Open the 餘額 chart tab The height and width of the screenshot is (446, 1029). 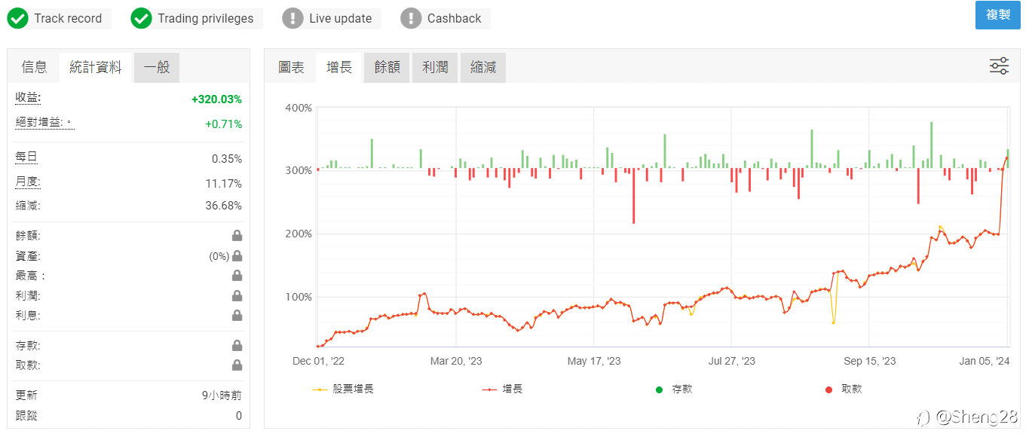point(387,67)
